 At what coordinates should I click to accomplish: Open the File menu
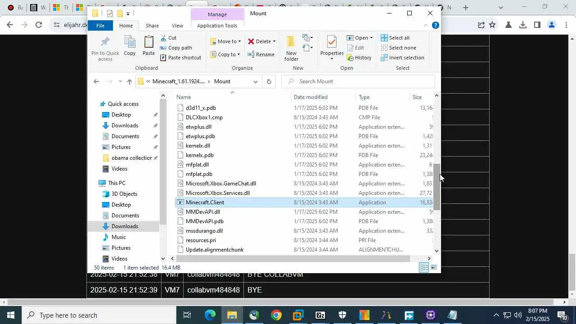[100, 26]
